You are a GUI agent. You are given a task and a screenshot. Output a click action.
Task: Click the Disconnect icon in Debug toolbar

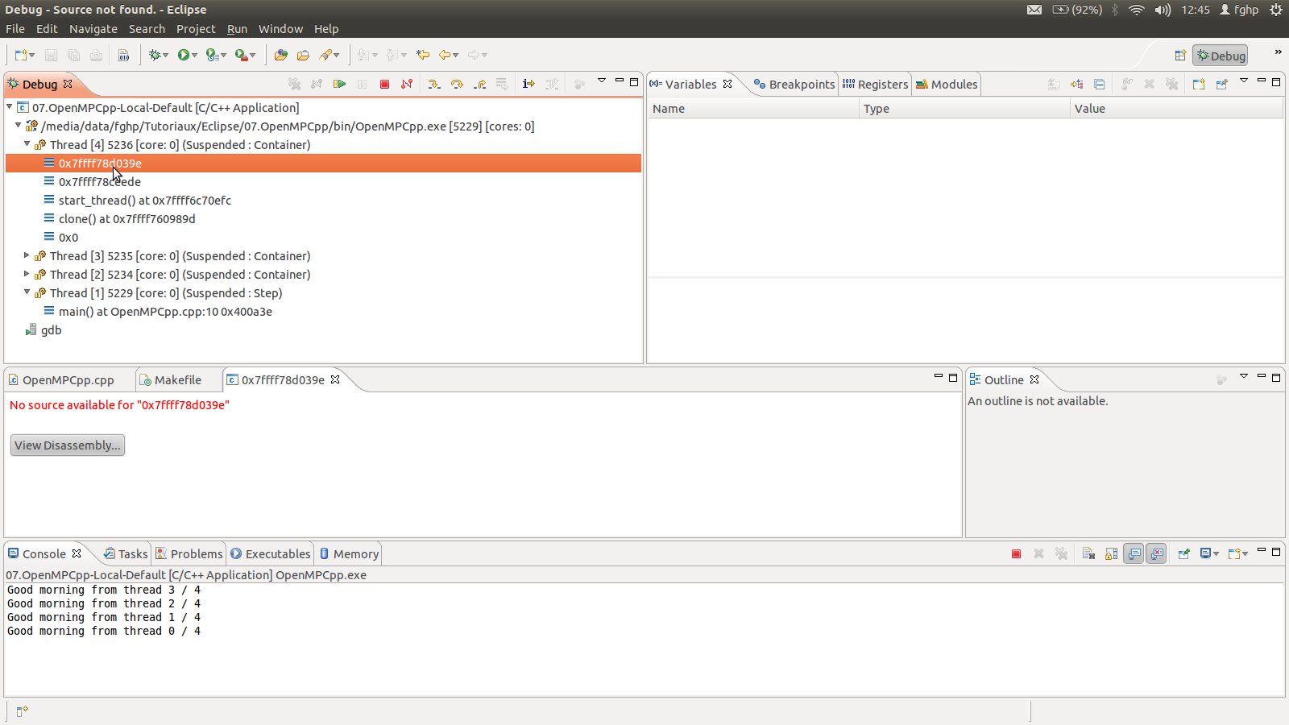(x=407, y=84)
